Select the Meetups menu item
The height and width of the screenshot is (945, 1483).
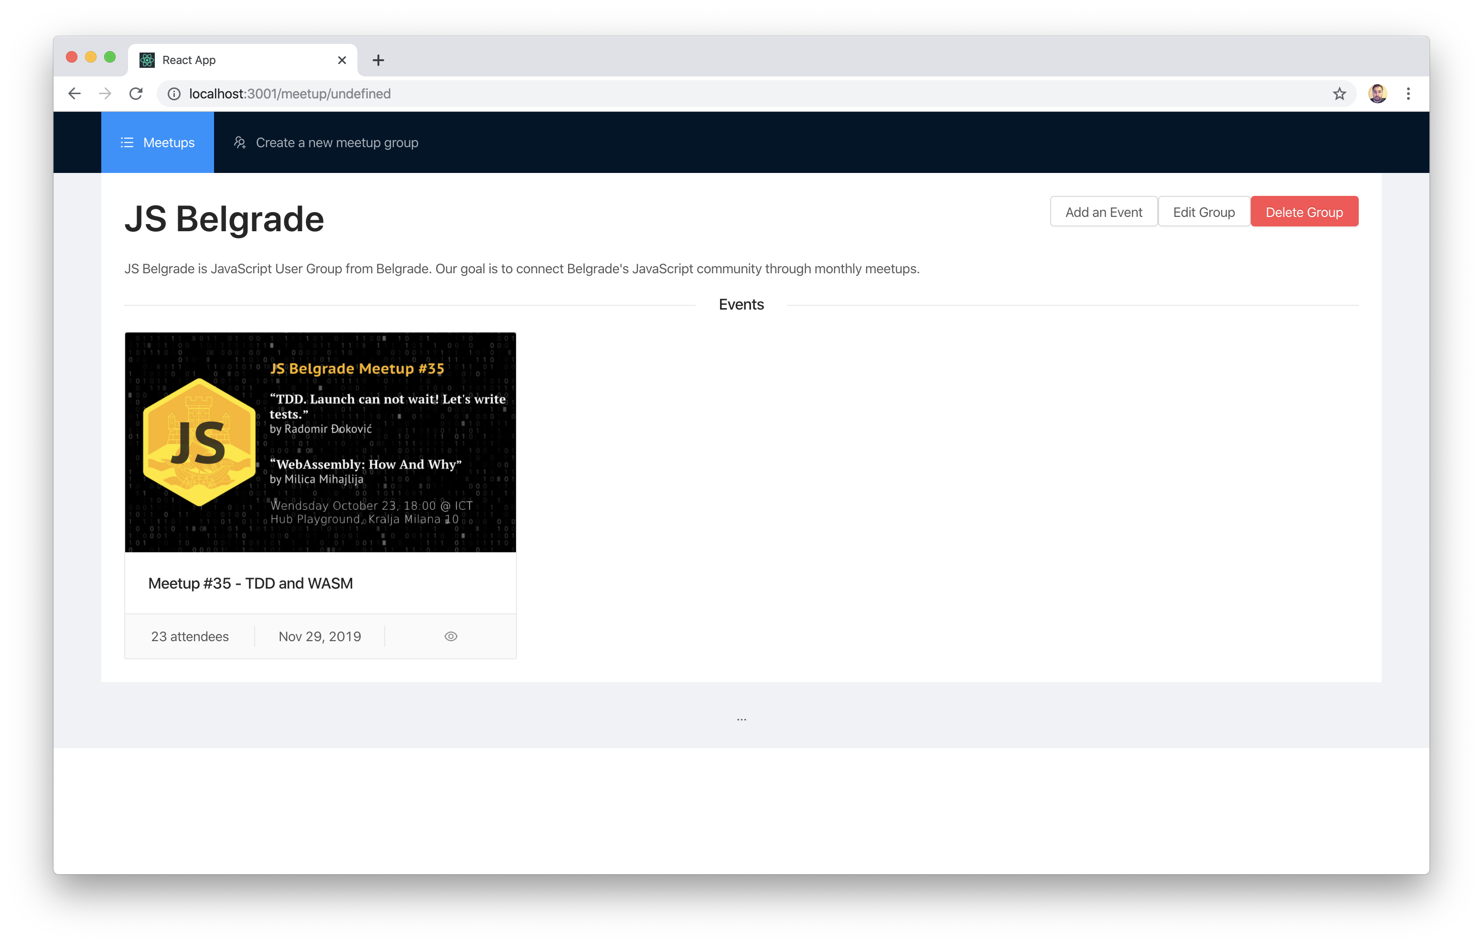(x=158, y=142)
